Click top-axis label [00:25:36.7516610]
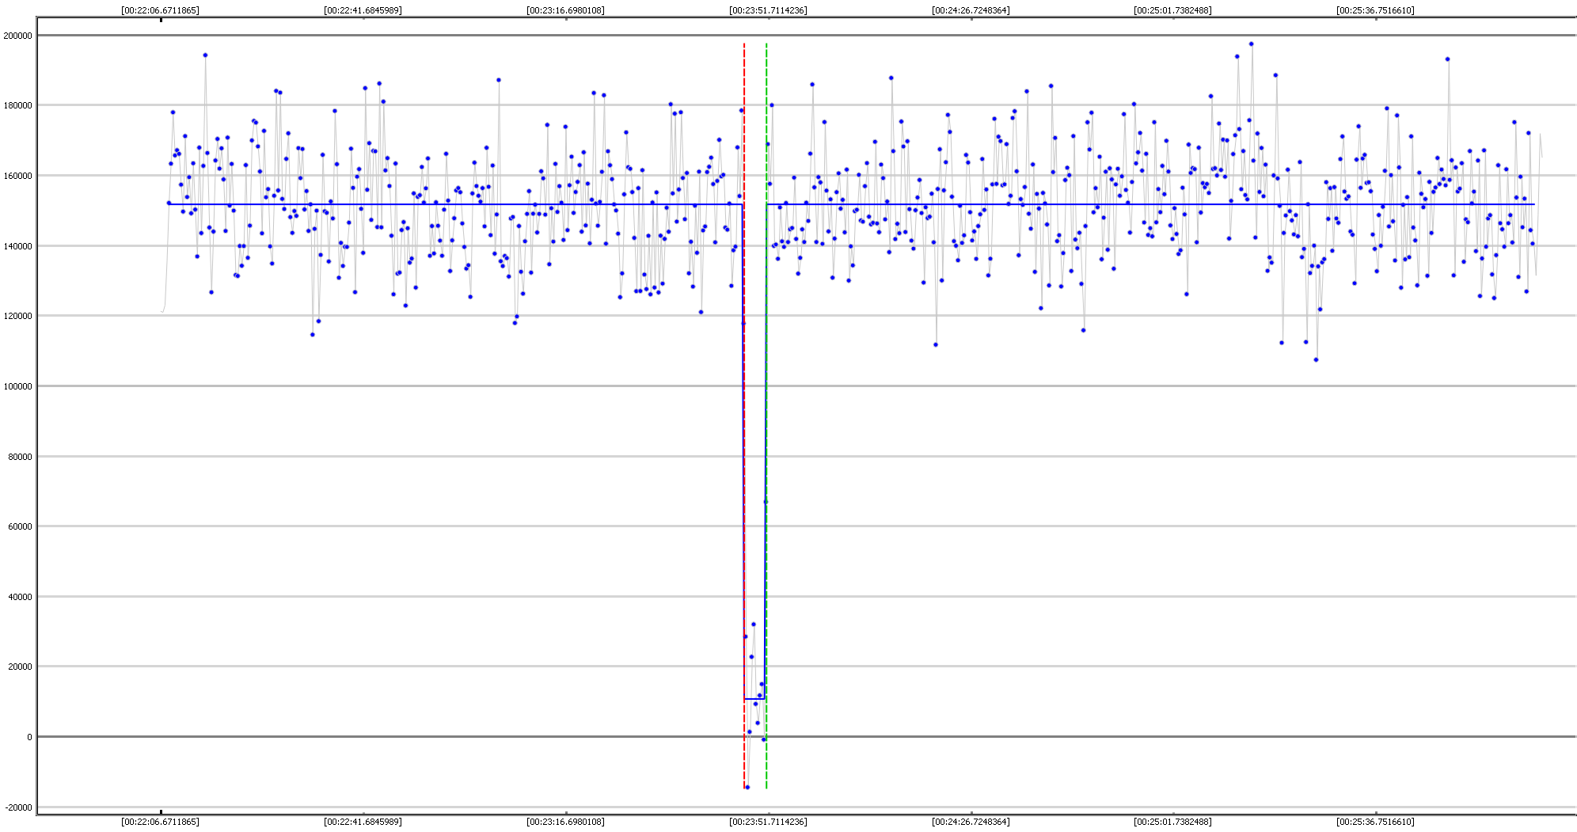Screen dimensions: 1577x832 click(1375, 10)
